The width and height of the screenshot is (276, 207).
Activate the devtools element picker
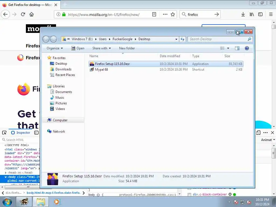(x=4, y=133)
